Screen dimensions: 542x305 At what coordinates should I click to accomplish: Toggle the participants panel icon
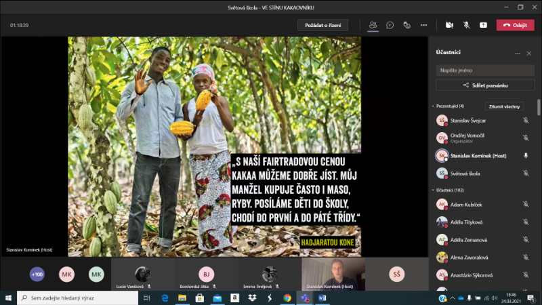click(x=373, y=25)
